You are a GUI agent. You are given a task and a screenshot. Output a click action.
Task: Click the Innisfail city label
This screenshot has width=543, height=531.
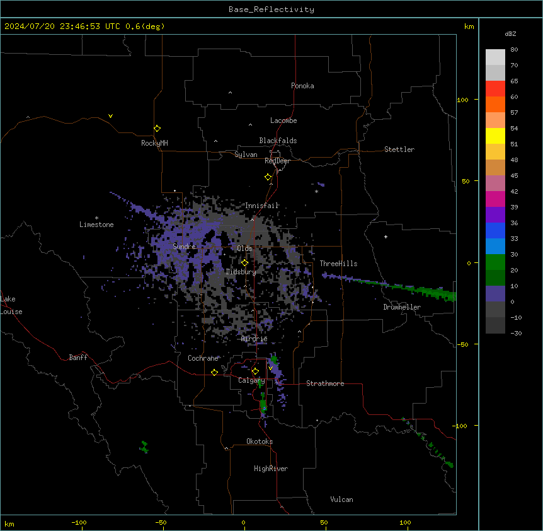pyautogui.click(x=261, y=206)
